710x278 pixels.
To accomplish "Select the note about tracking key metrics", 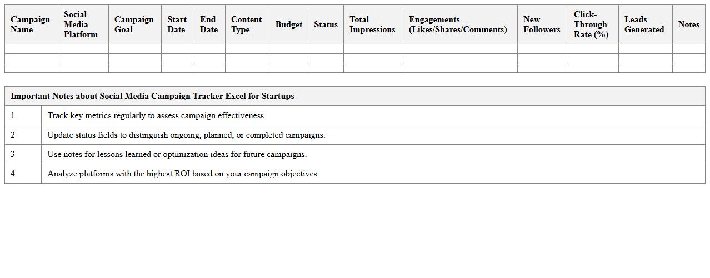I will 157,115.
